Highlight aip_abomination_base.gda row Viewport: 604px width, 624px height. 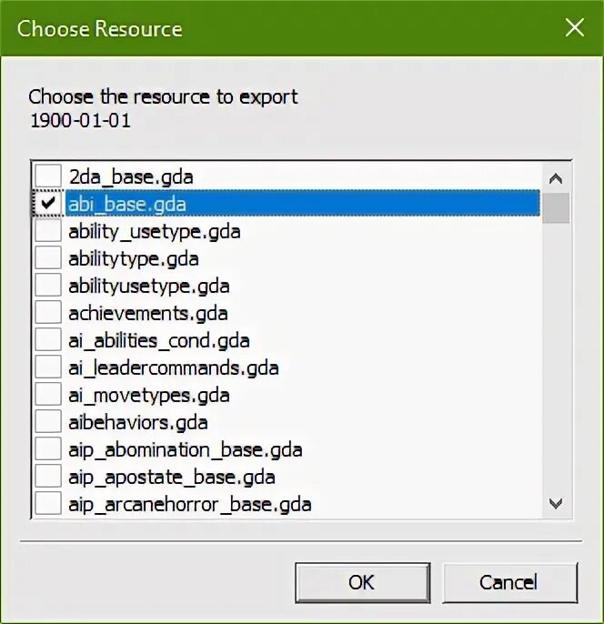tap(186, 450)
